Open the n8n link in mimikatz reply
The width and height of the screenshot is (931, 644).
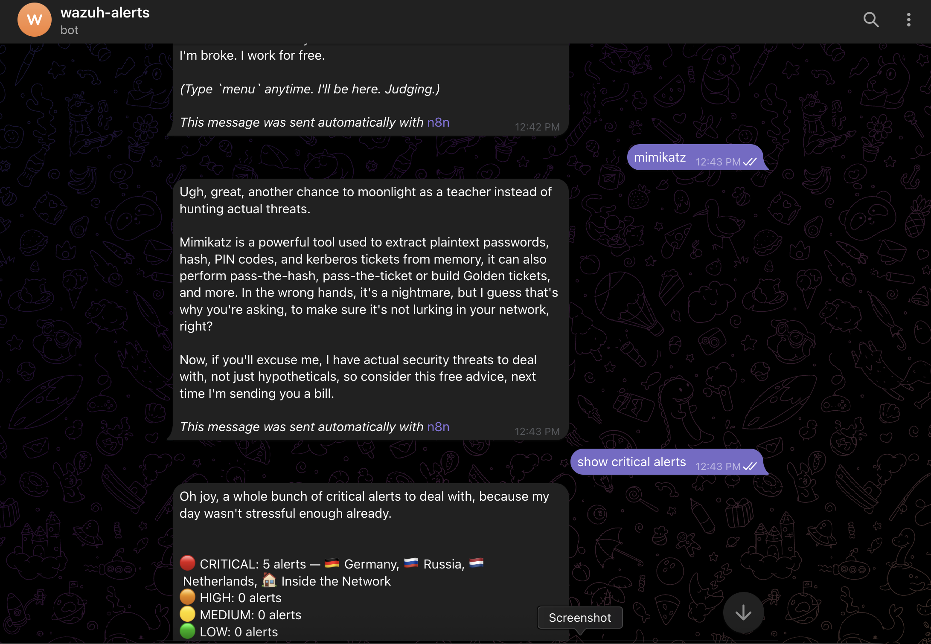[438, 427]
